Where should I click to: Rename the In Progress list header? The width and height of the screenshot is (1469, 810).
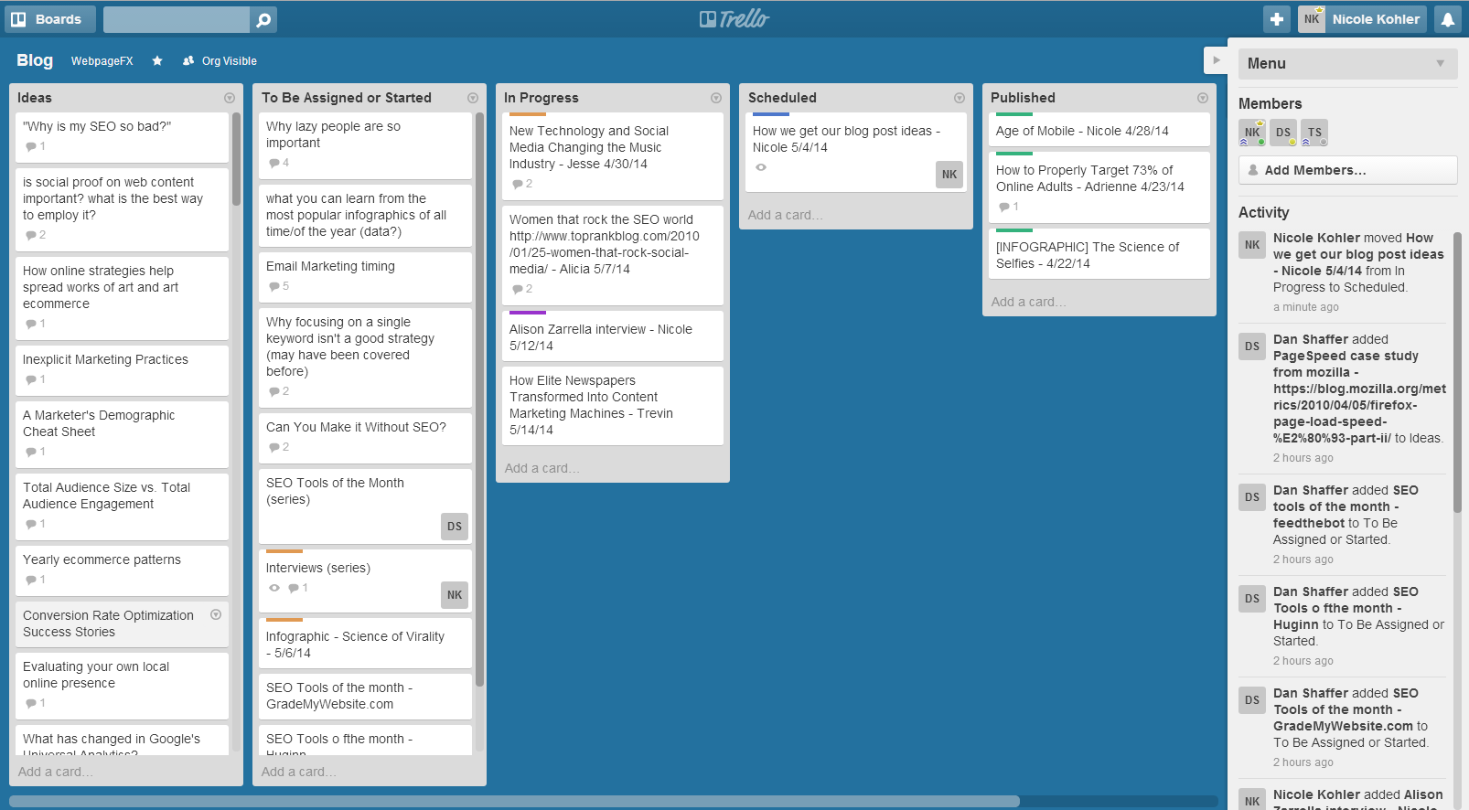(541, 98)
